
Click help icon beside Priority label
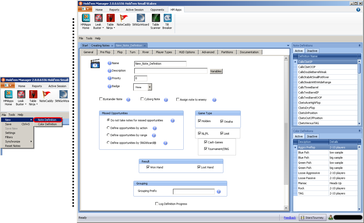click(109, 78)
